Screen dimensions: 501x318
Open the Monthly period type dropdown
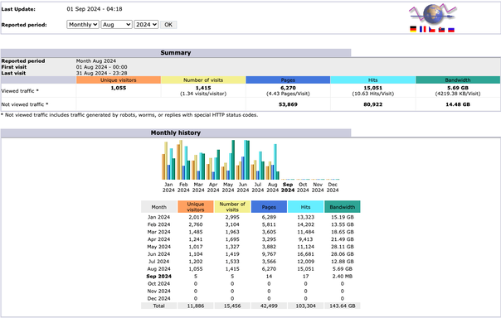[x=83, y=25]
